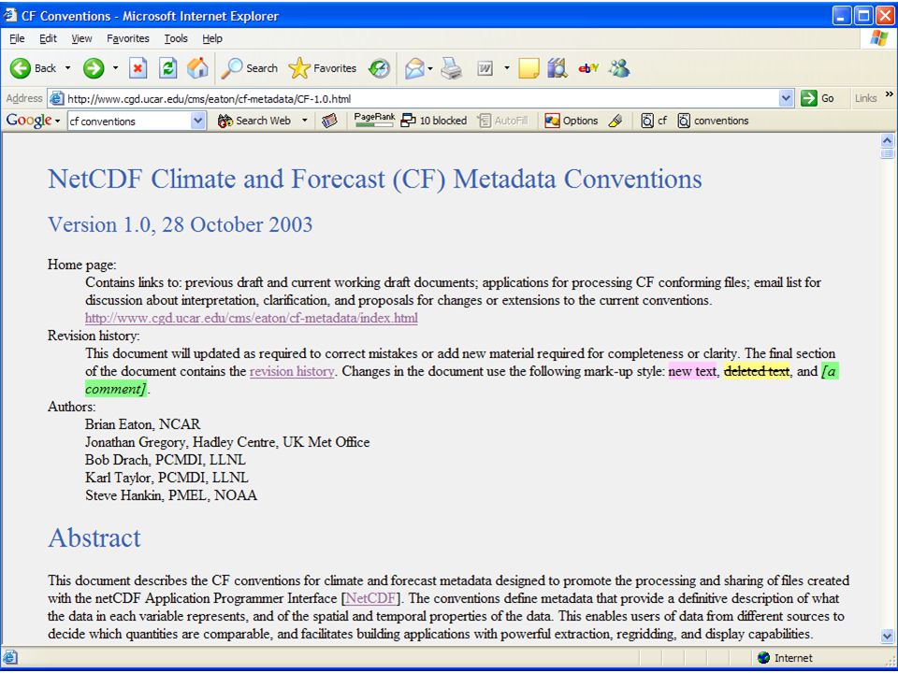Screen dimensions: 898x673
Task: Open the Favorites menu
Action: pos(128,38)
